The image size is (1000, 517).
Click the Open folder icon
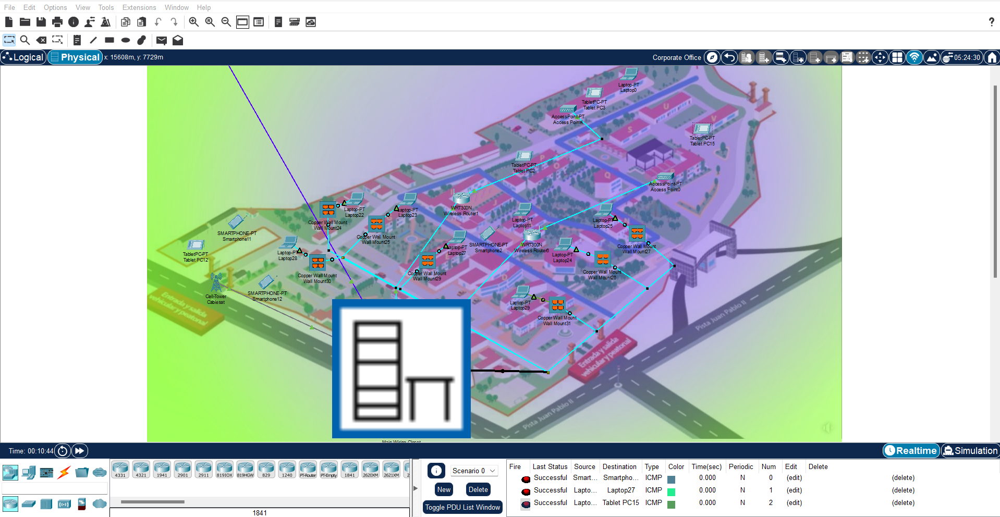(x=25, y=22)
